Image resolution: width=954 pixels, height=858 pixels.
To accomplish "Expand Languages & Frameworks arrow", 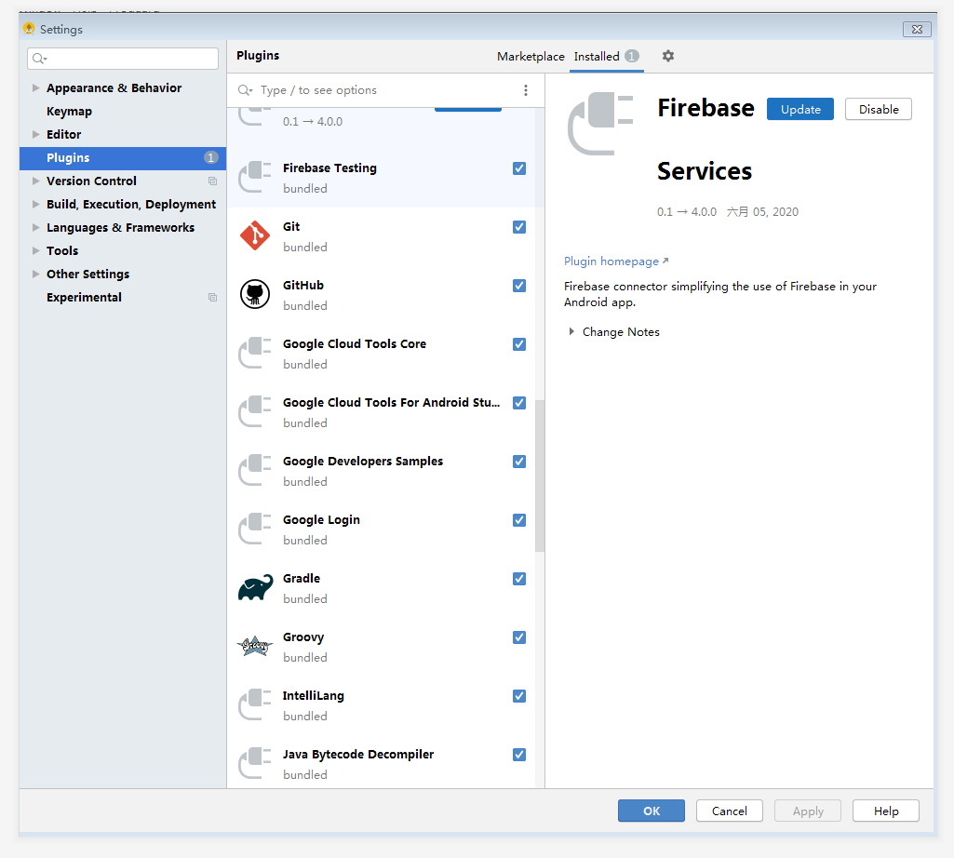I will (x=36, y=228).
